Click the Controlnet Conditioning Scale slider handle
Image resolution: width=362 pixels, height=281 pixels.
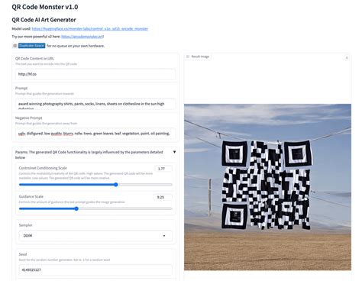point(116,185)
